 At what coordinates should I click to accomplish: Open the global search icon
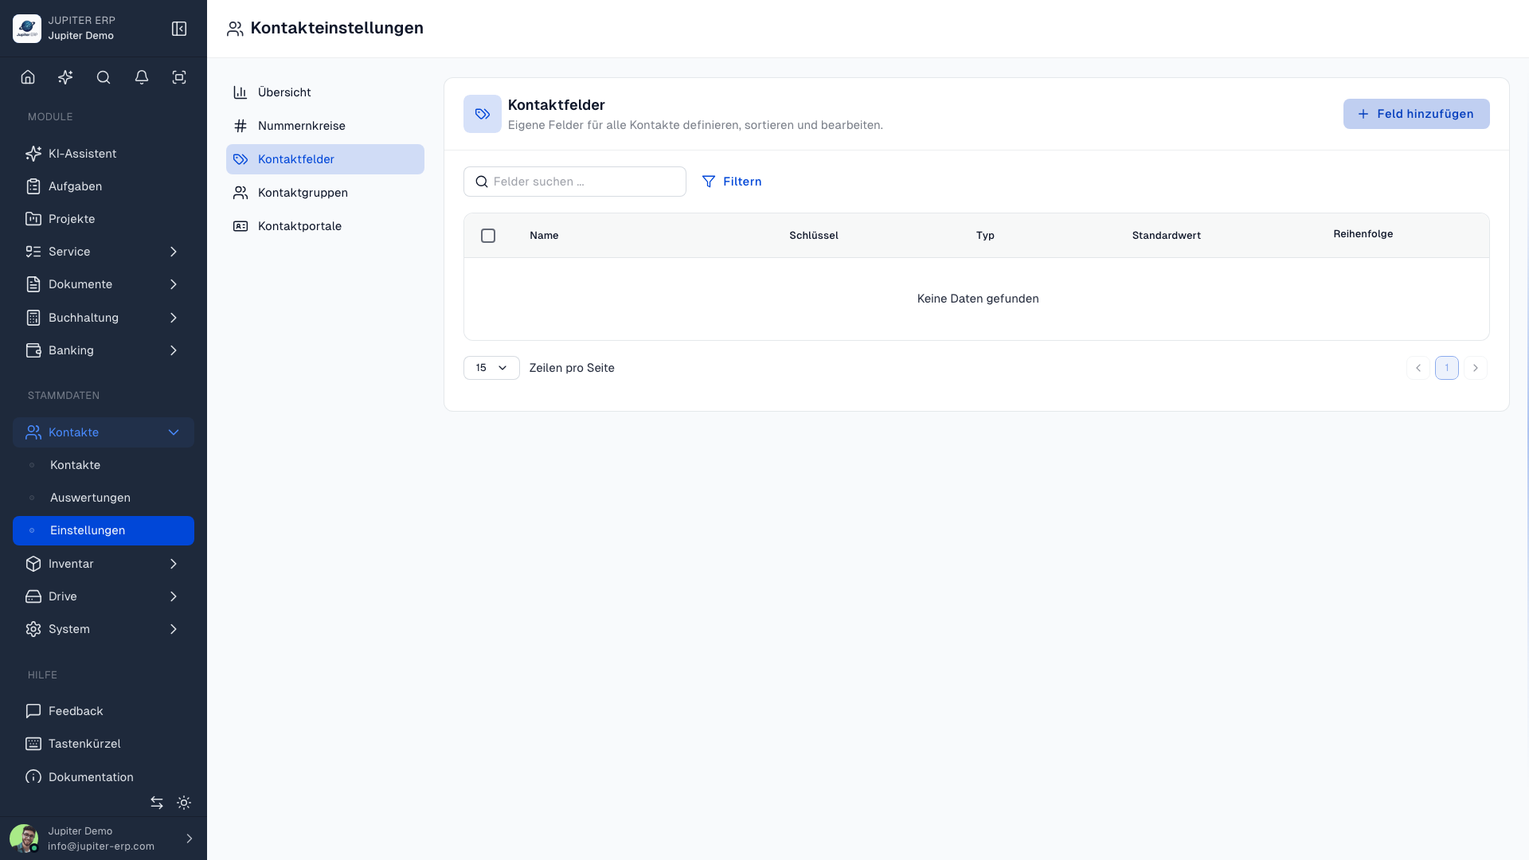pyautogui.click(x=104, y=77)
